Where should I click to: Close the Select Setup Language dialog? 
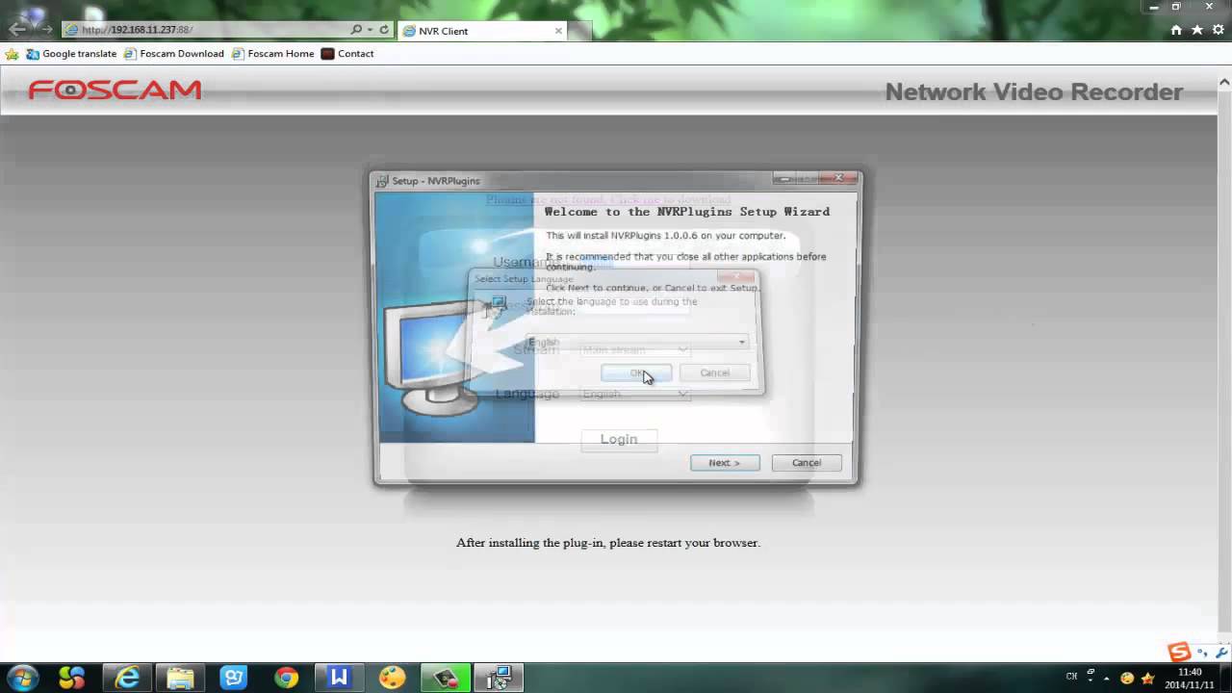coord(736,276)
